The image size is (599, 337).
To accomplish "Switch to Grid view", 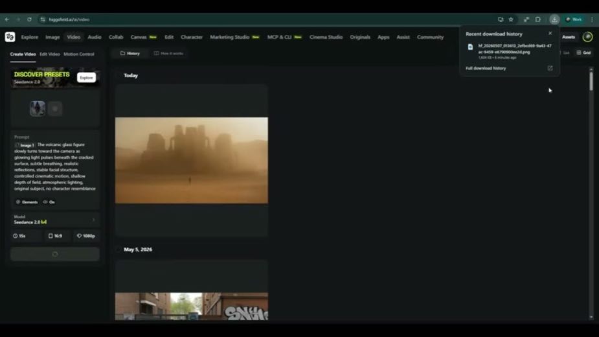I will 583,52.
